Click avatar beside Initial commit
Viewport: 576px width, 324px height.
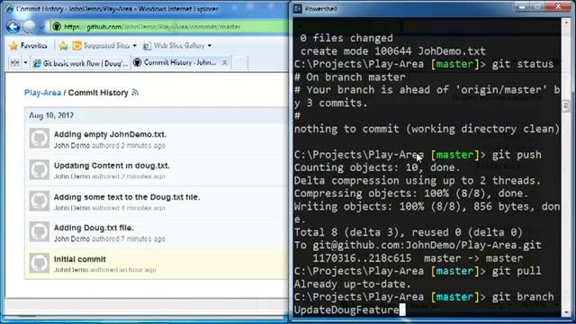(39, 263)
